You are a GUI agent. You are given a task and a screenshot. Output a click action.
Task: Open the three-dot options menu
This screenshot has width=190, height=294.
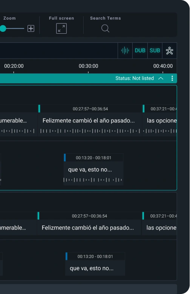click(x=172, y=78)
